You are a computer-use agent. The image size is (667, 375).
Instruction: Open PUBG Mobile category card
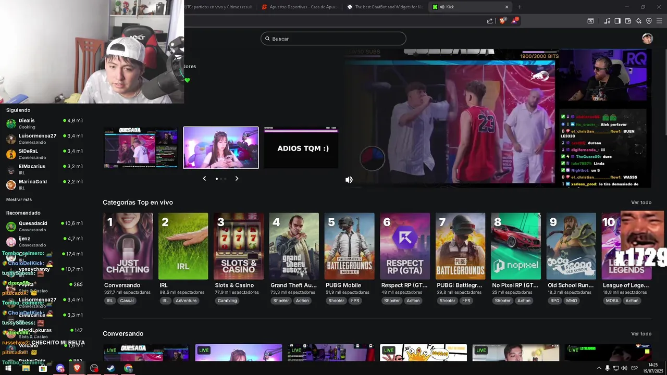tap(349, 246)
